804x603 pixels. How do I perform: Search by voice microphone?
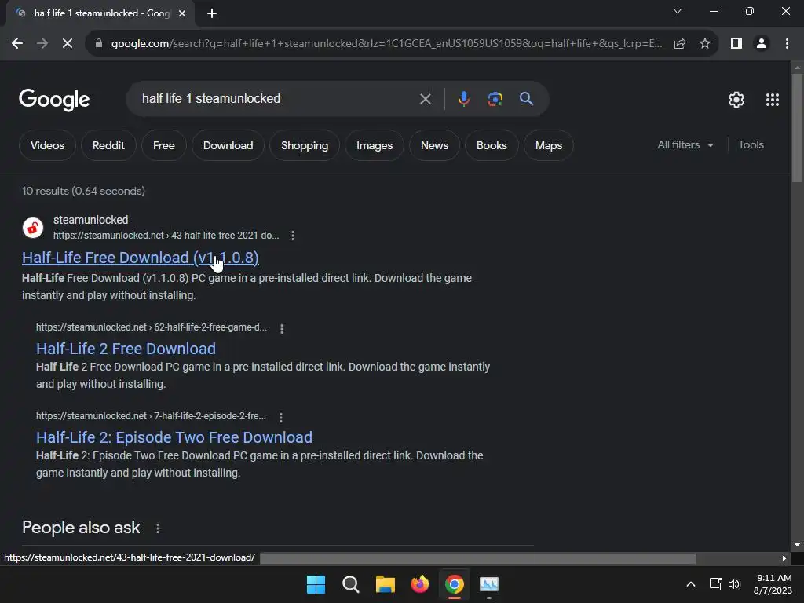point(463,98)
